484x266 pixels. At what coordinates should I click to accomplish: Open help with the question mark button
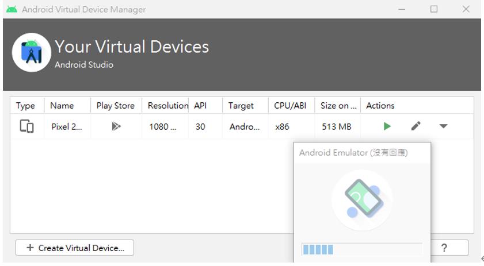[444, 248]
